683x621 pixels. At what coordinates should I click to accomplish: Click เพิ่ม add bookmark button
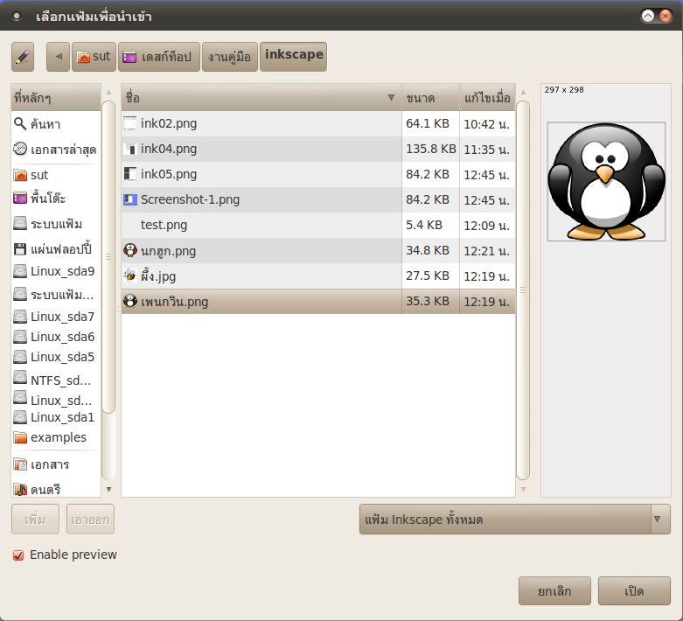[35, 519]
